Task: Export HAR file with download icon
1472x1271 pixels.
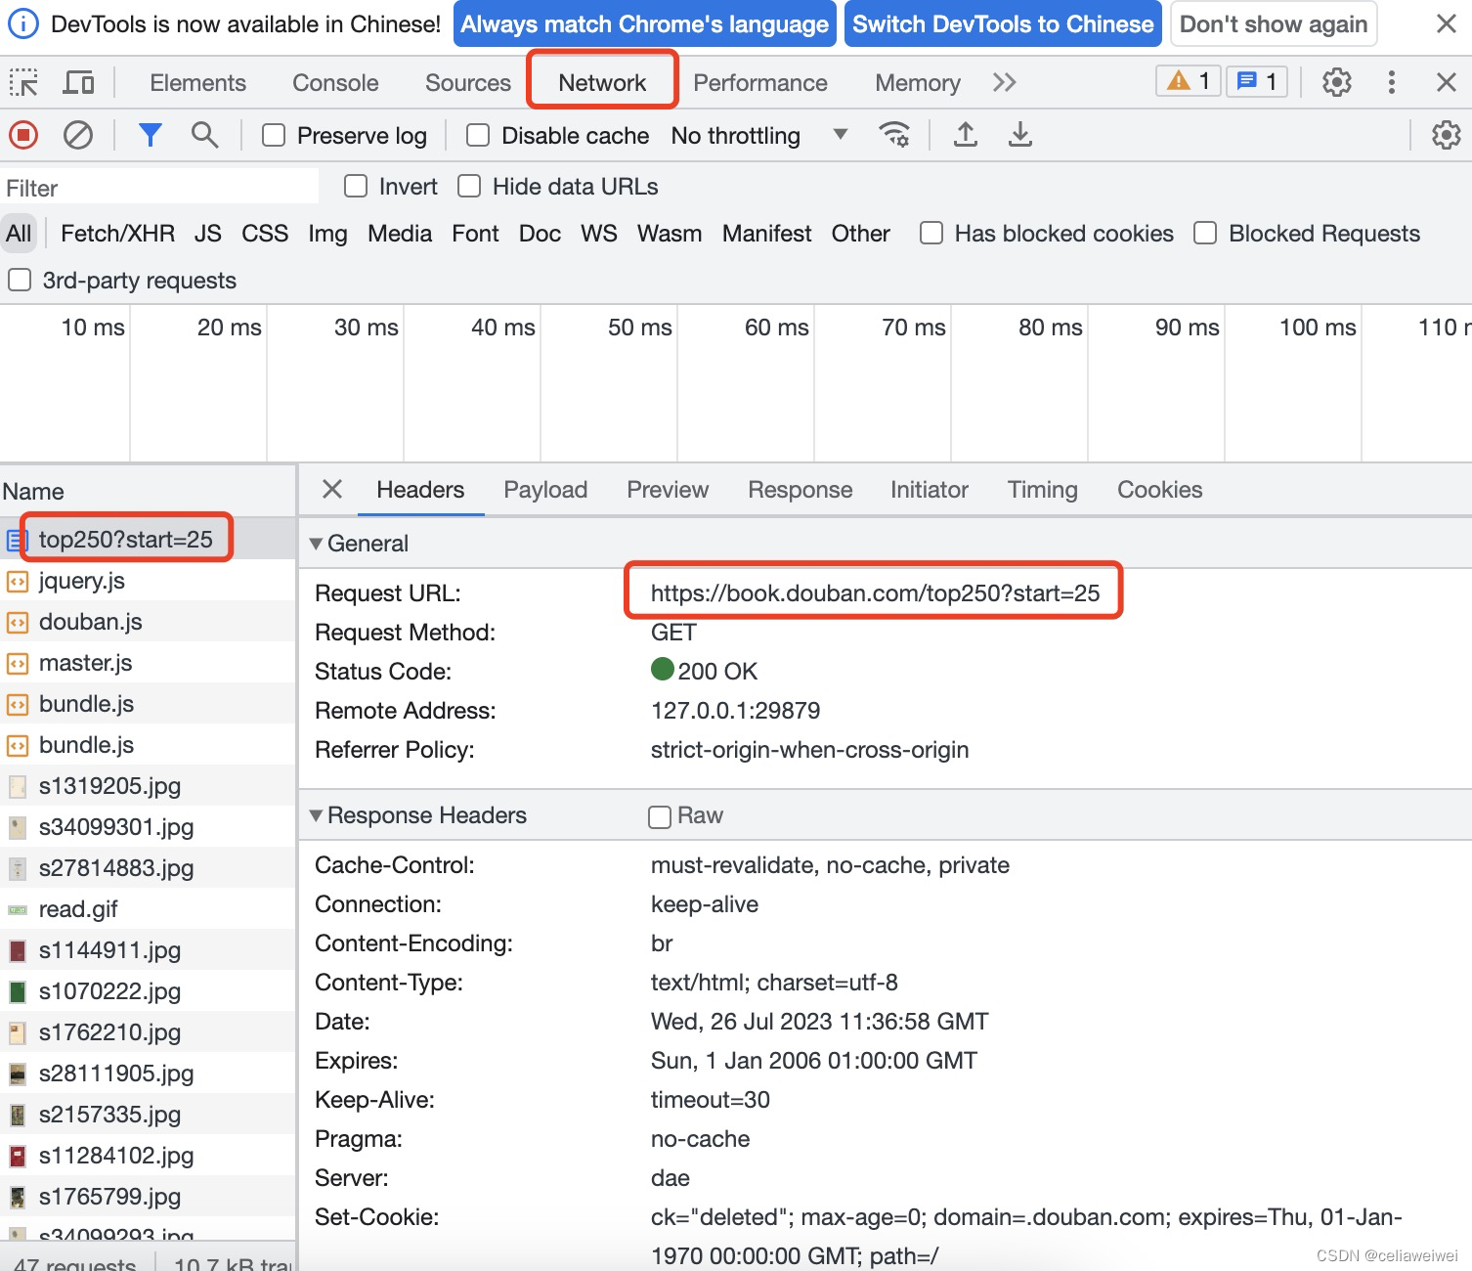Action: tap(1020, 134)
